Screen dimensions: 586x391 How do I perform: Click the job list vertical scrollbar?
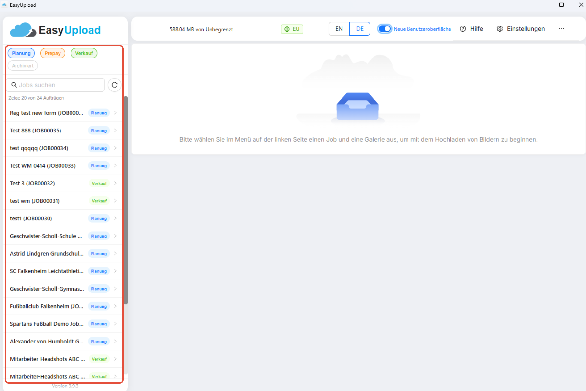(126, 200)
